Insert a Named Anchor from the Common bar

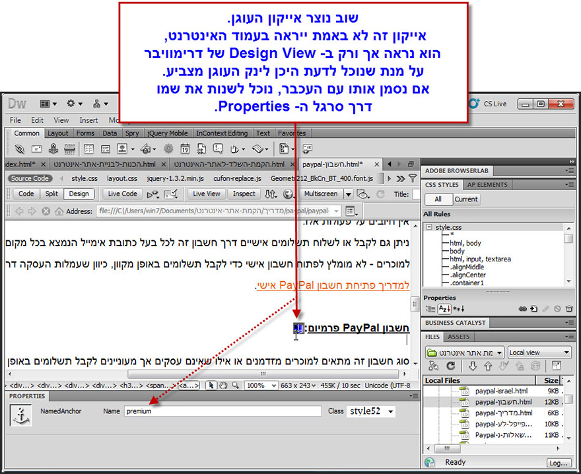click(x=53, y=149)
